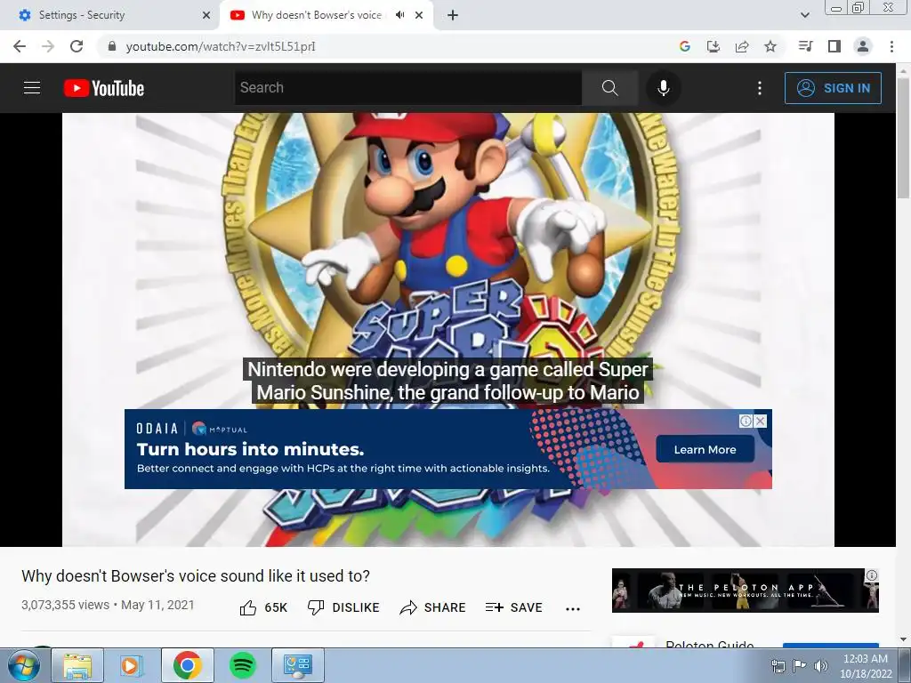Viewport: 911px width, 683px height.
Task: Open the YouTube hamburger guide menu
Action: (x=32, y=88)
